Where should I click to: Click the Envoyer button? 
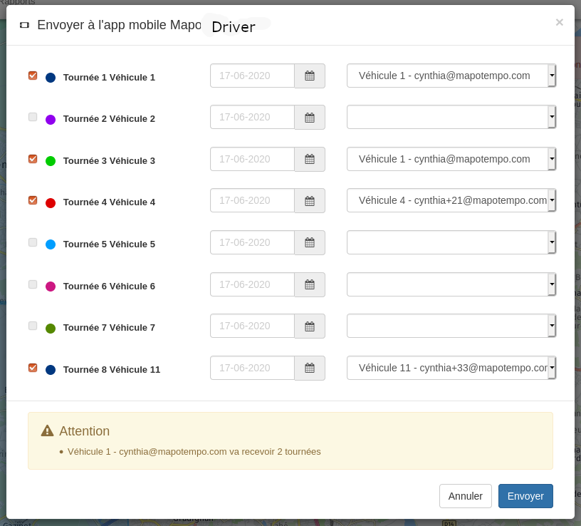pyautogui.click(x=525, y=496)
